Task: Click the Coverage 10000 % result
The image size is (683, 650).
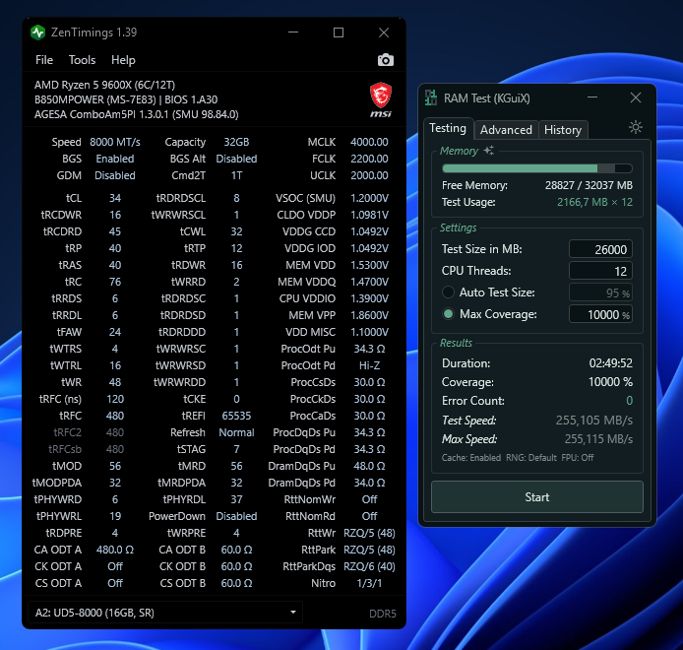Action: point(610,382)
